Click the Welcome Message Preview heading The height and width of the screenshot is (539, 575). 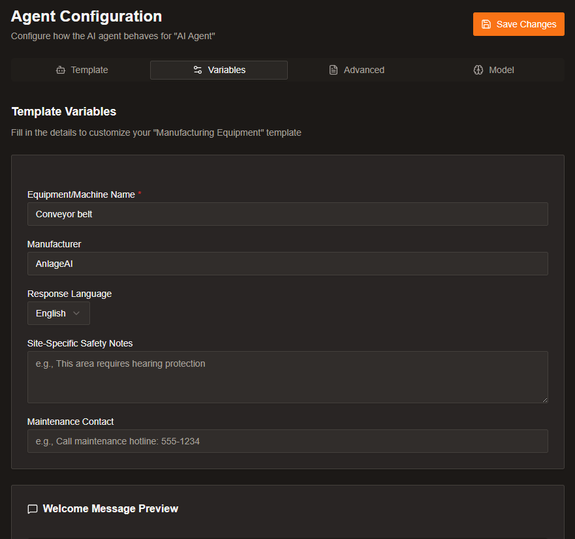coord(110,509)
